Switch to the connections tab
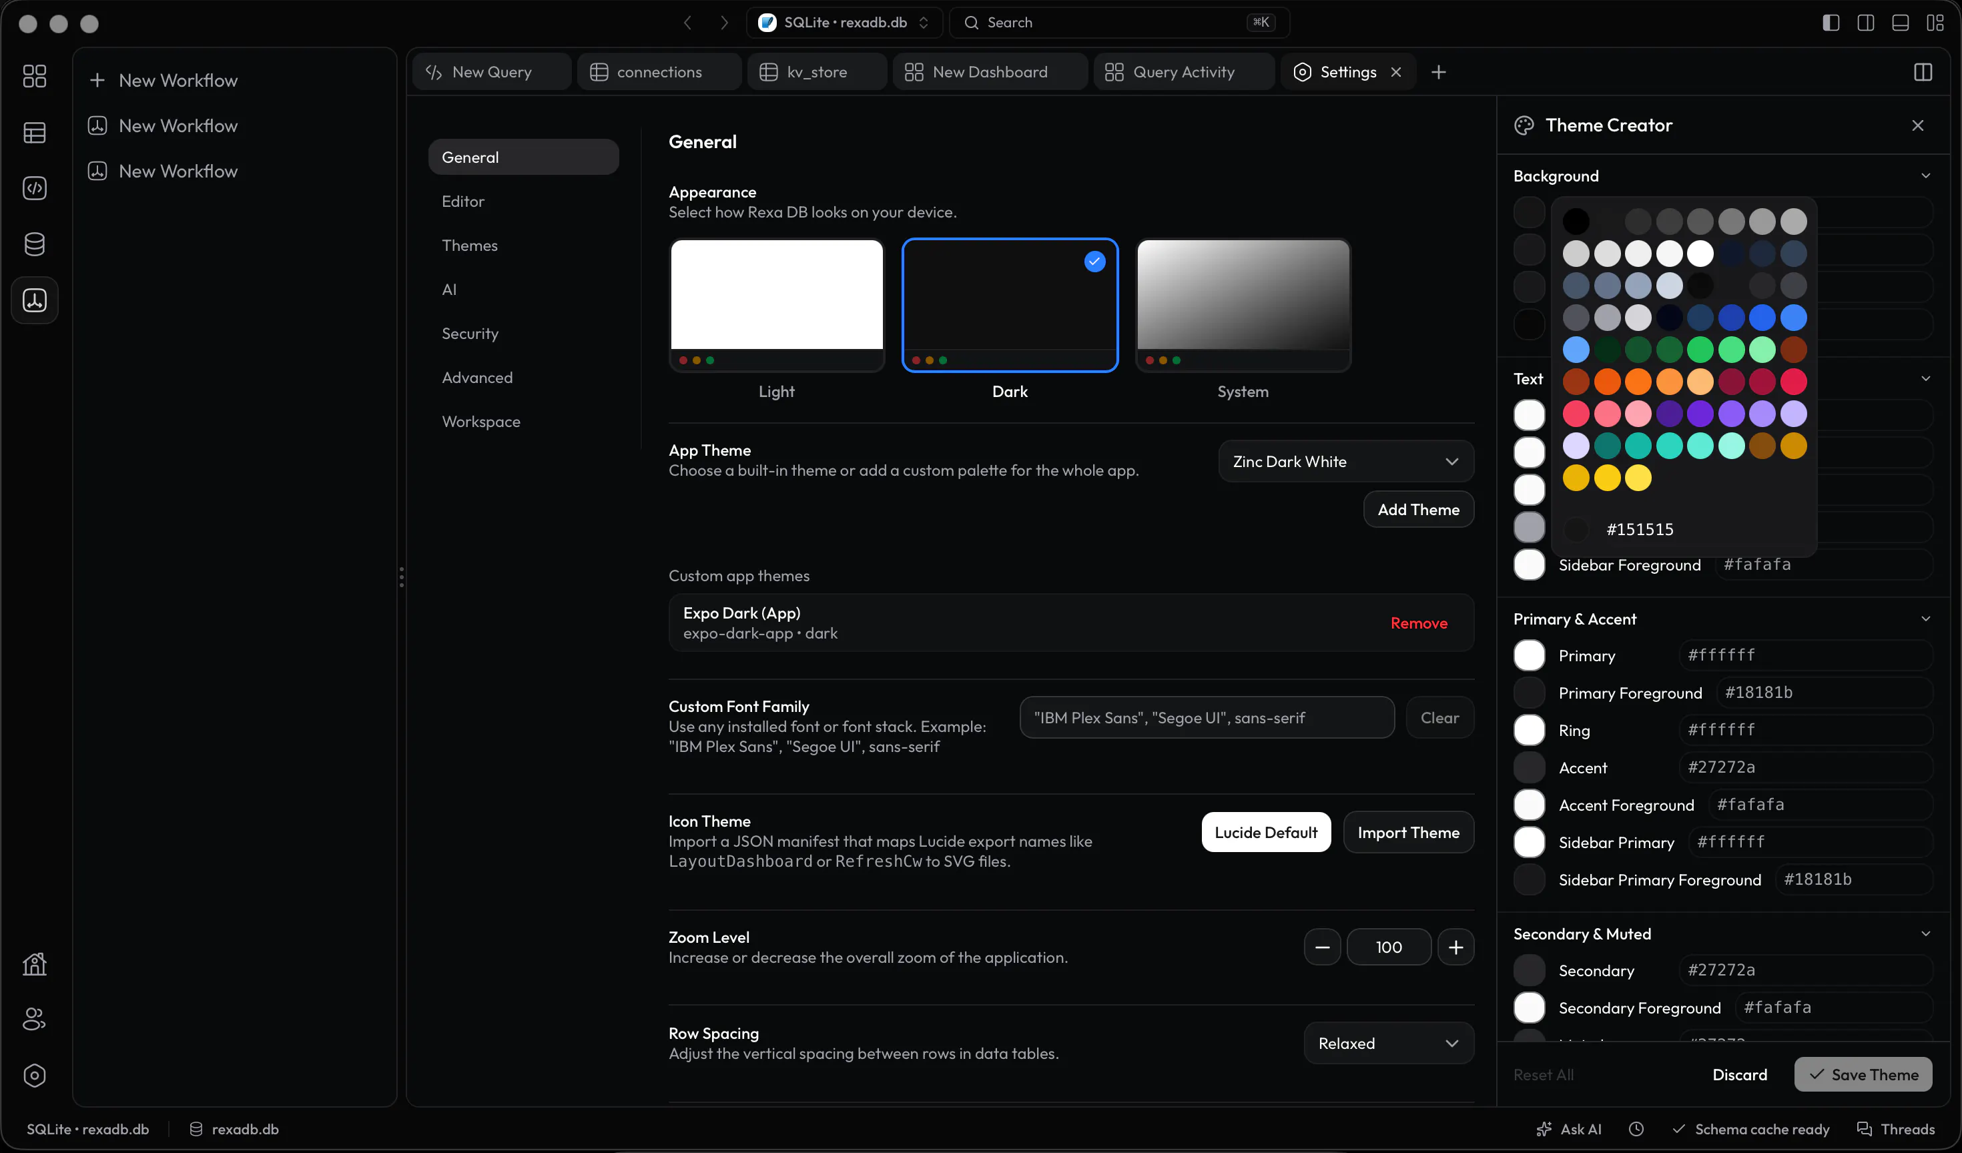Image resolution: width=1962 pixels, height=1153 pixels. pos(659,71)
